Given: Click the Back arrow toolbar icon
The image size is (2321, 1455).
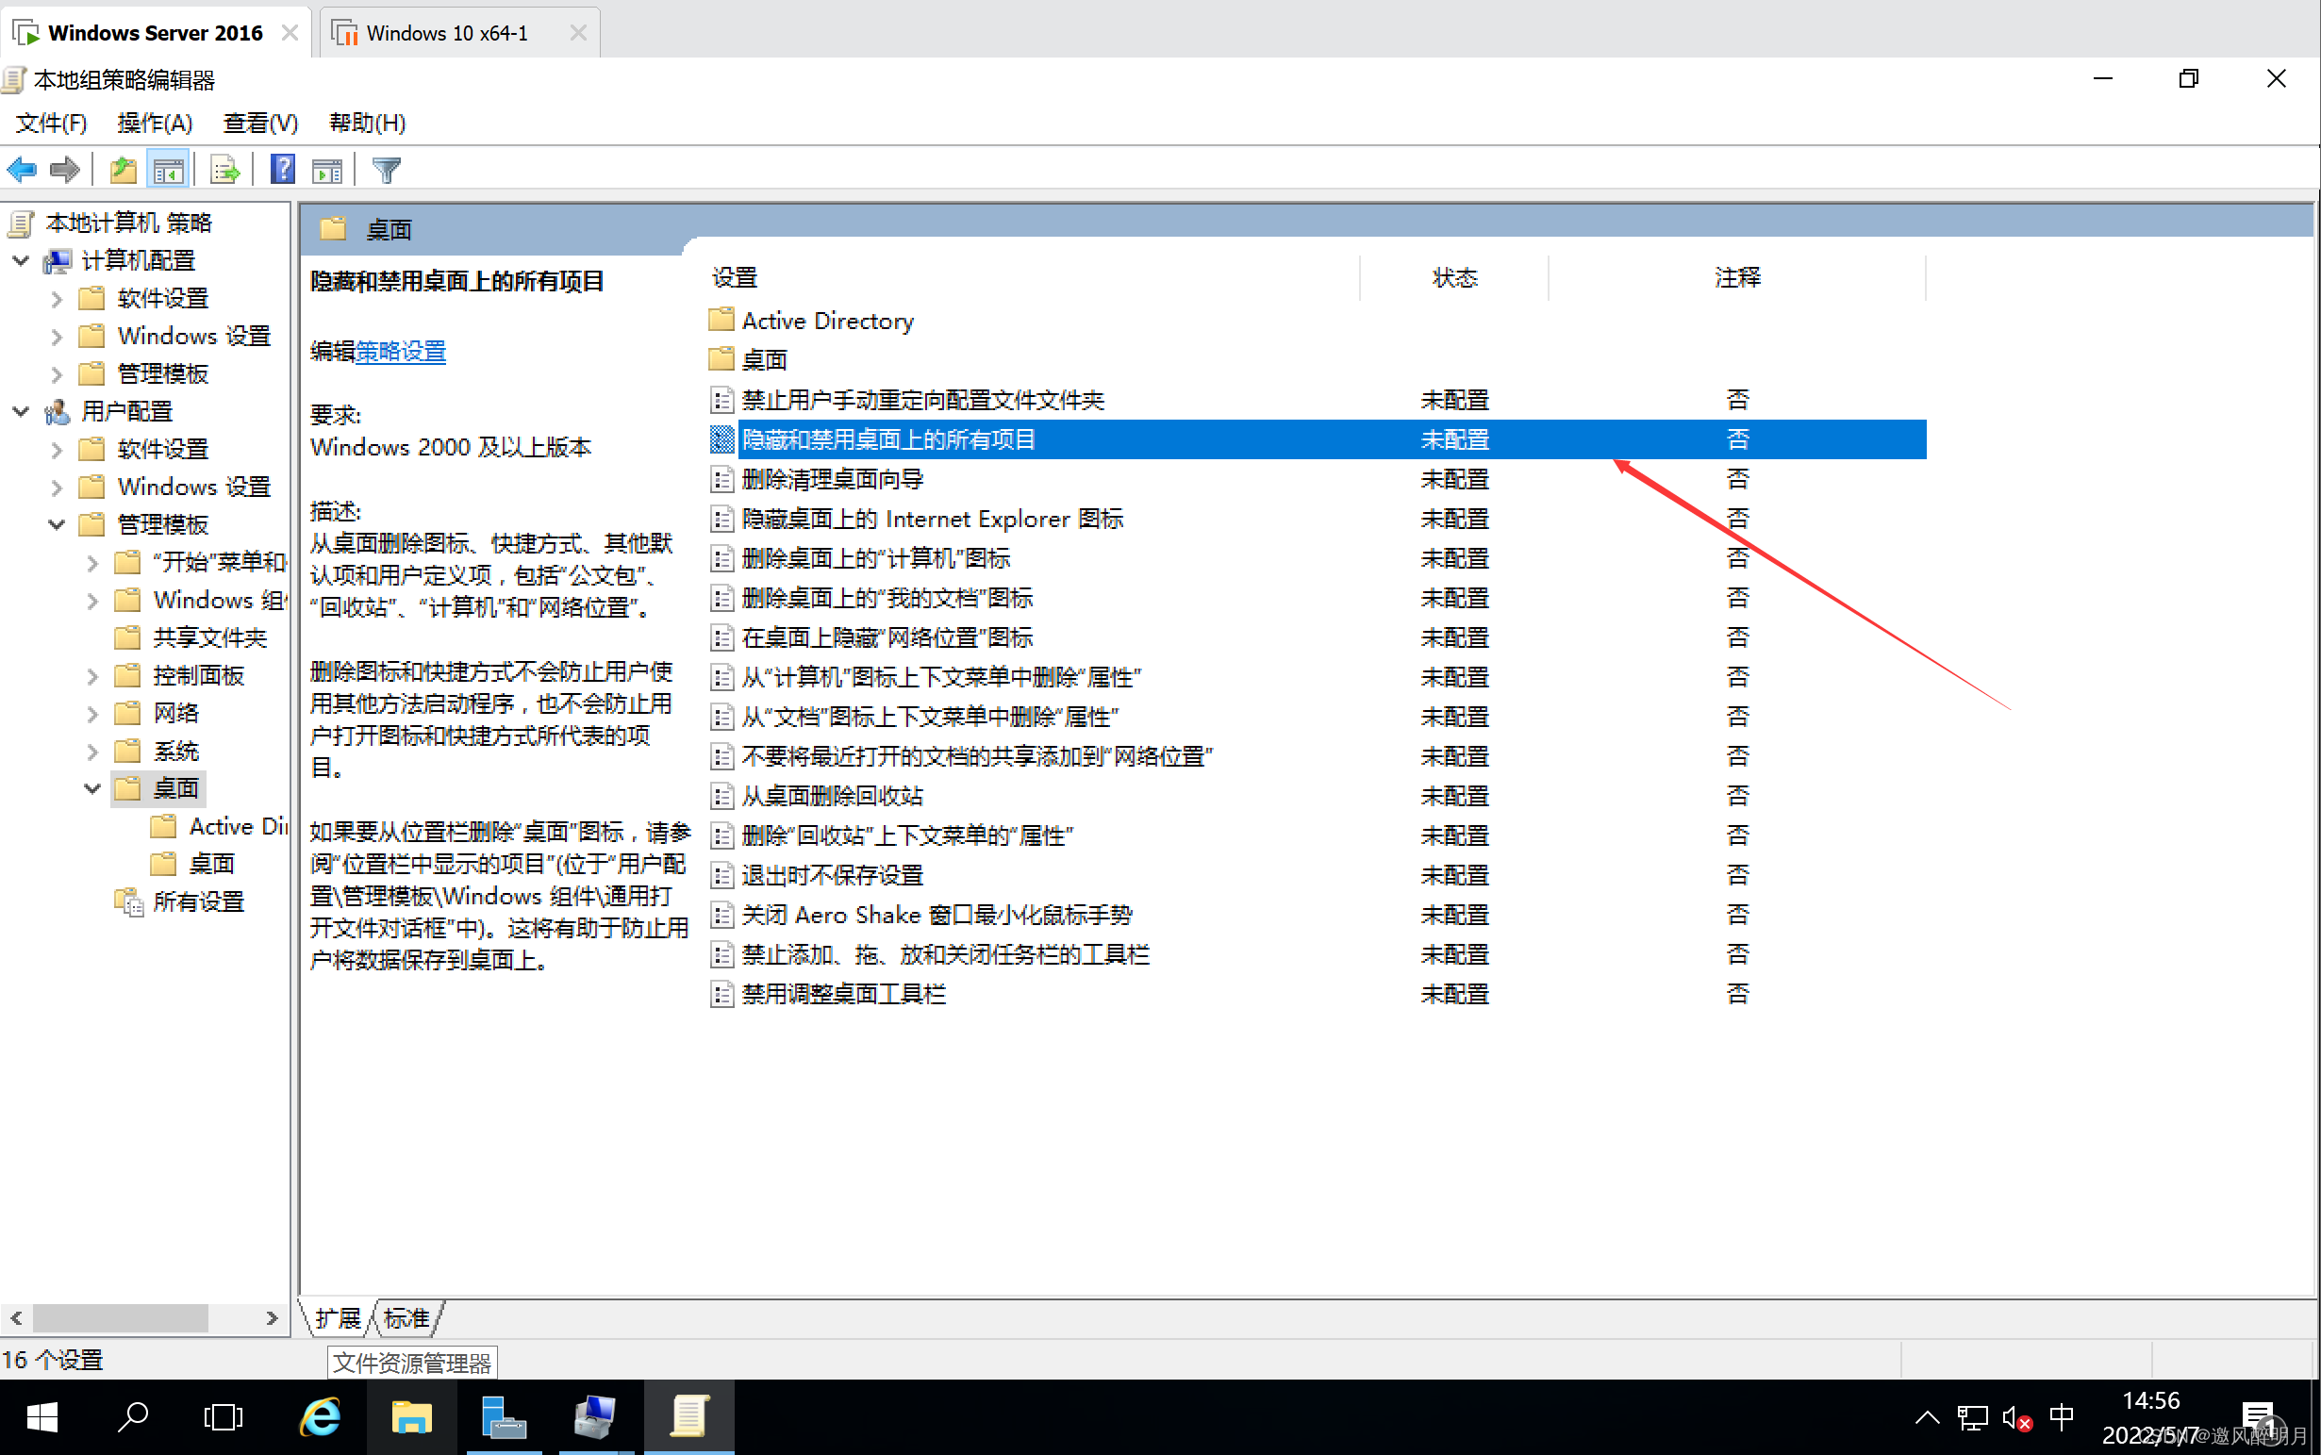Looking at the screenshot, I should coord(21,171).
